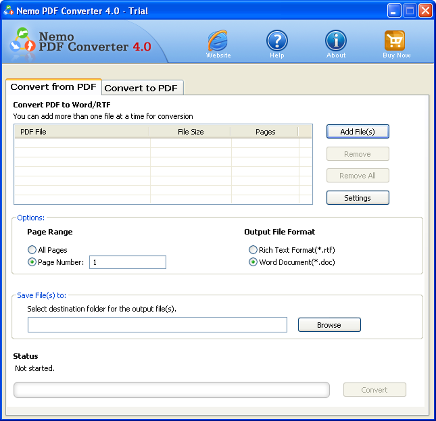
Task: Click the destination folder input field
Action: (x=157, y=324)
